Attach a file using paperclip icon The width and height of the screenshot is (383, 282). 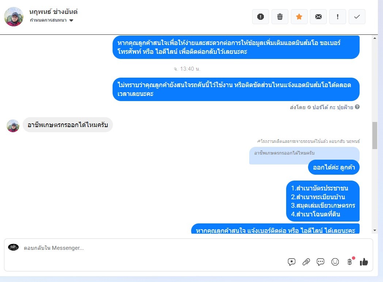pos(306,262)
